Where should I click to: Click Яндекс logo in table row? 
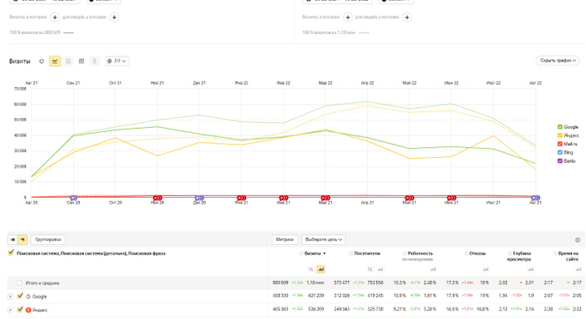pyautogui.click(x=28, y=310)
